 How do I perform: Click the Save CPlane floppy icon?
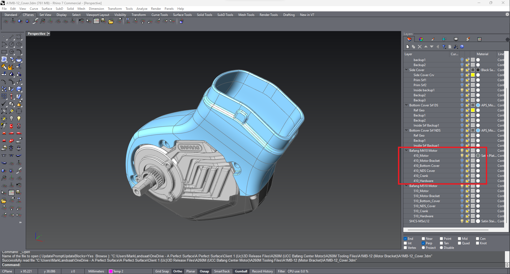pyautogui.click(x=103, y=21)
